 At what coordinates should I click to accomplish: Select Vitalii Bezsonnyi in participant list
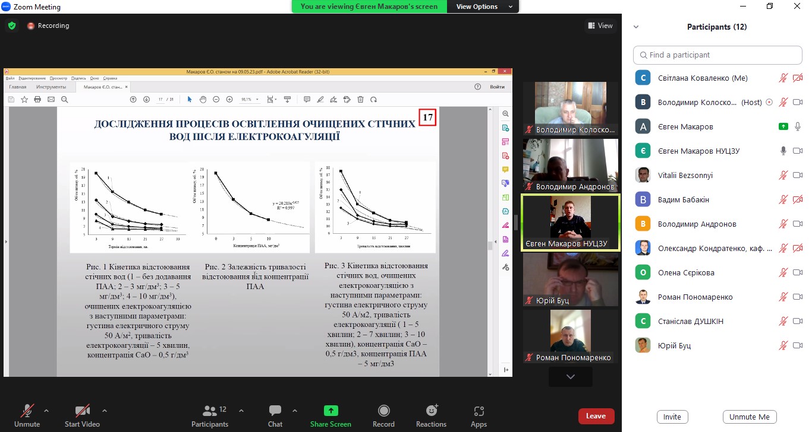tap(685, 176)
